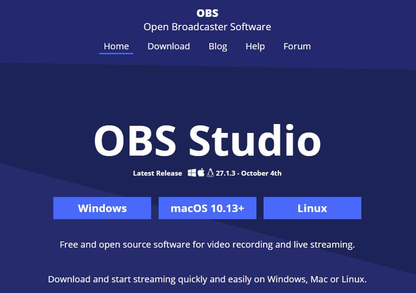Choose the Linux download button
Image resolution: width=416 pixels, height=293 pixels.
pyautogui.click(x=312, y=209)
